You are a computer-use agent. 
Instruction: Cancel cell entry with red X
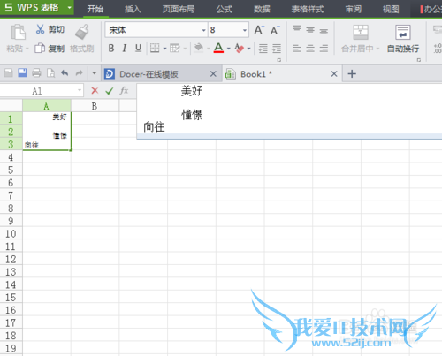pos(95,91)
